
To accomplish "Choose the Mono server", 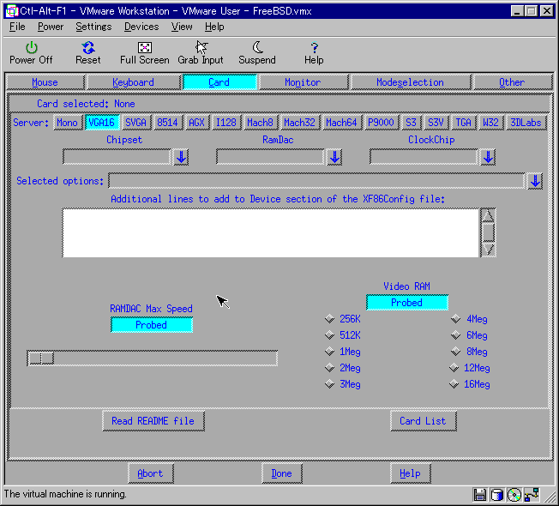I will (67, 123).
